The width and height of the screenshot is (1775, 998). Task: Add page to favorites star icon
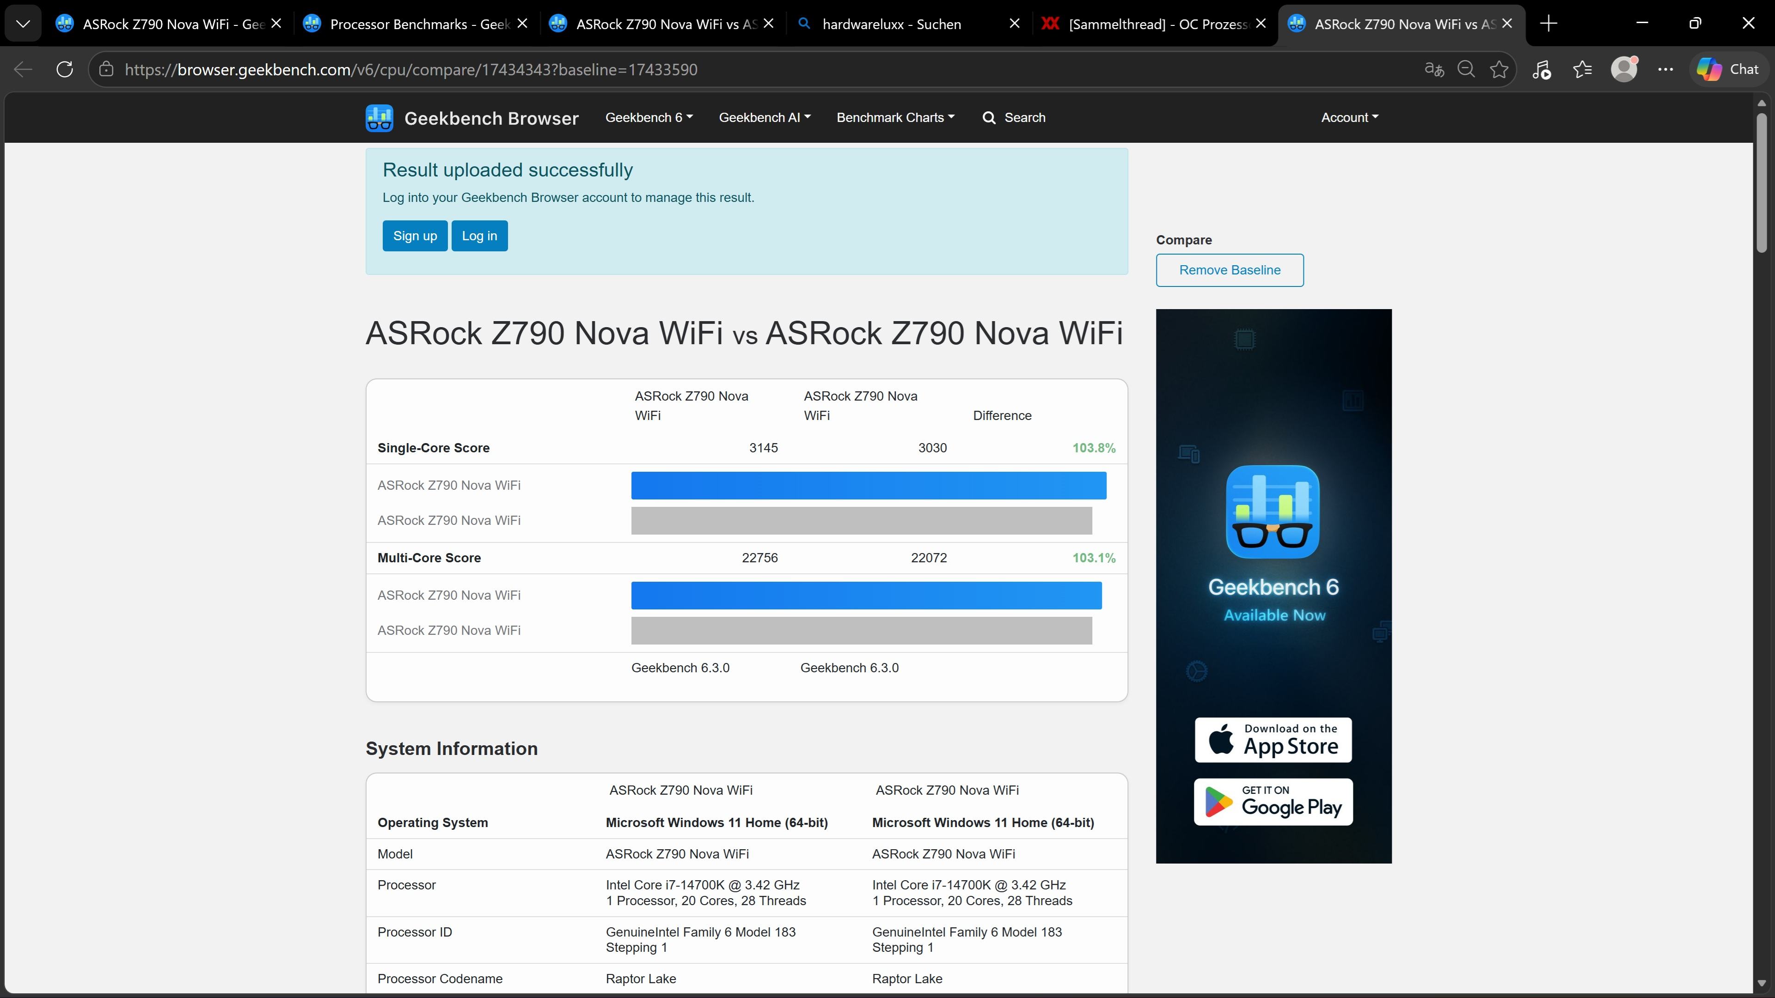tap(1499, 70)
